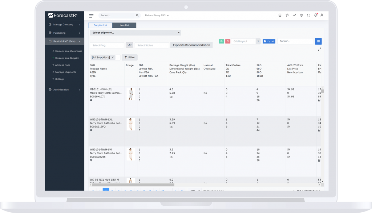Screen dimensions: 372x213
Task: Open the notifications bell
Action: pyautogui.click(x=315, y=15)
